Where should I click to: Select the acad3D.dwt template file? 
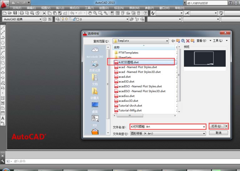click(124, 81)
